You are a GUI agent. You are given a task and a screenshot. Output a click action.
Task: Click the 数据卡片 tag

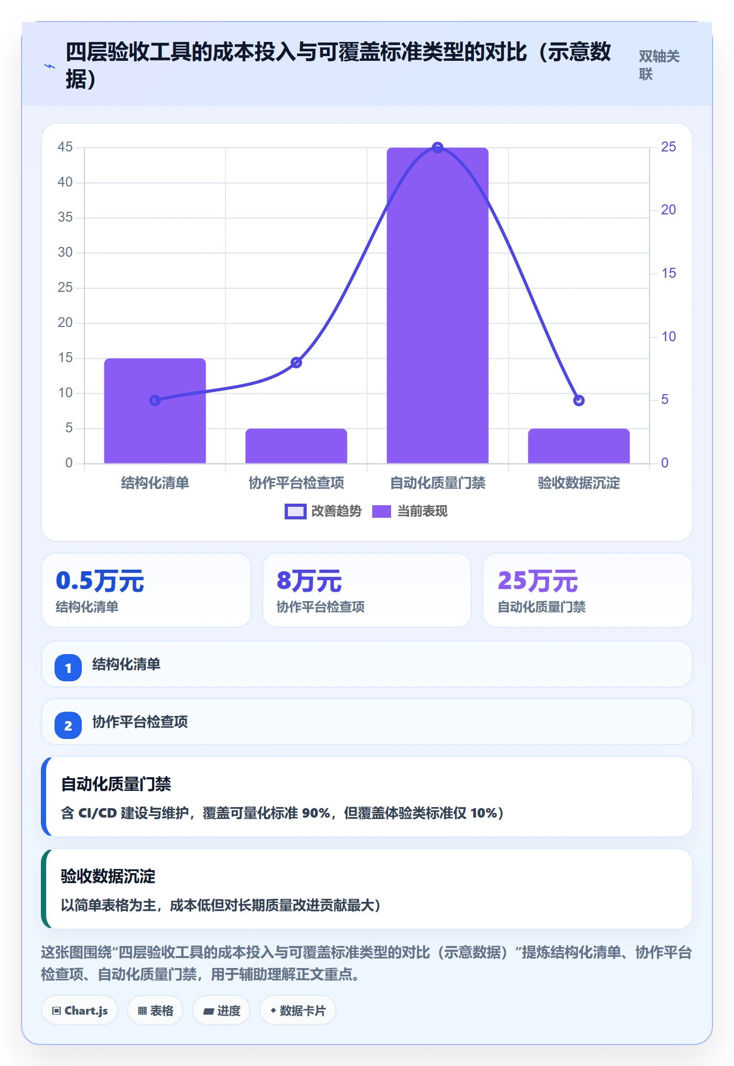pos(297,1010)
